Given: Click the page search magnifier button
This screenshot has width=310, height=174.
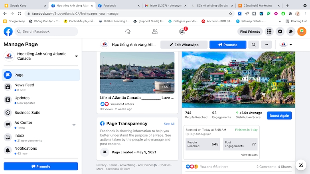Looking at the screenshot, I should click(254, 45).
